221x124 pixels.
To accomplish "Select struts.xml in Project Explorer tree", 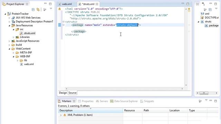I will tap(30, 33).
